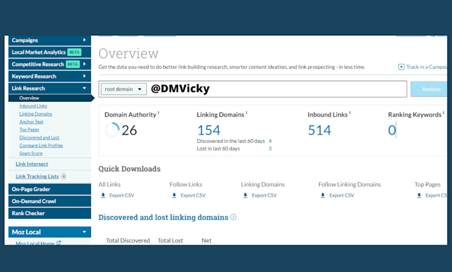Image resolution: width=452 pixels, height=272 pixels.
Task: Click Inbound Links info icon
Action: (x=350, y=112)
